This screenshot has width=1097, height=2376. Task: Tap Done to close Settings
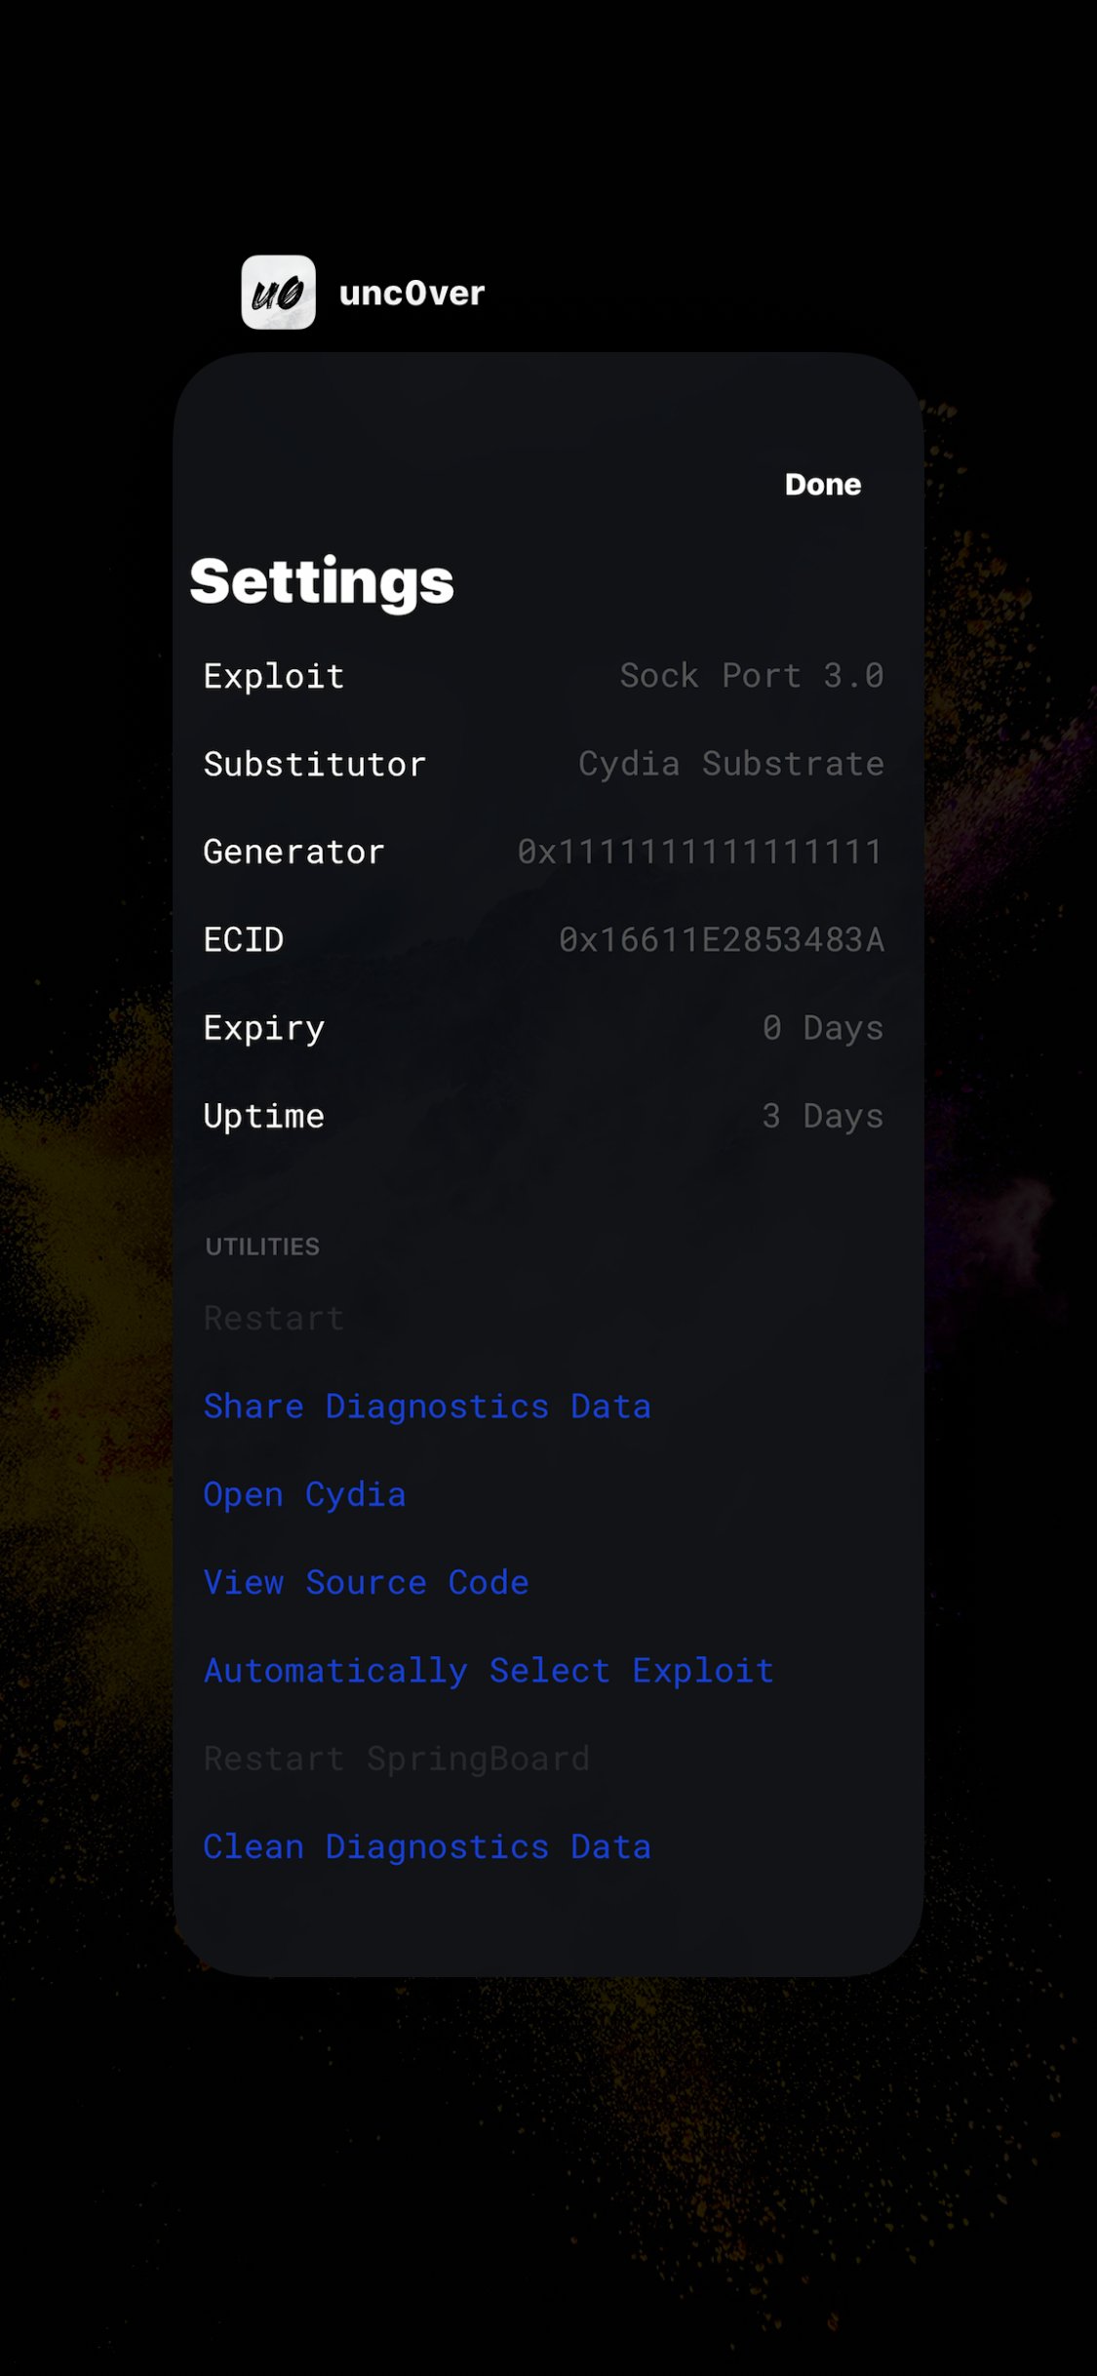click(x=823, y=485)
